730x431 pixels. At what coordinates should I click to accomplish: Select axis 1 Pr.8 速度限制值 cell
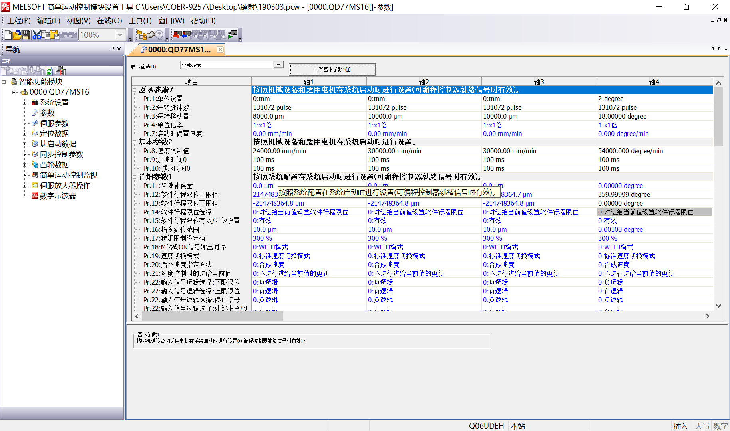pos(308,151)
